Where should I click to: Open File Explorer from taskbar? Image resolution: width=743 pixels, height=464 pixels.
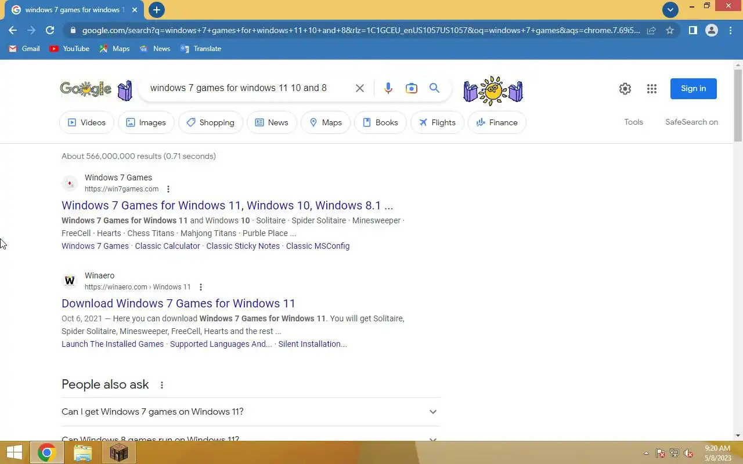pyautogui.click(x=83, y=453)
